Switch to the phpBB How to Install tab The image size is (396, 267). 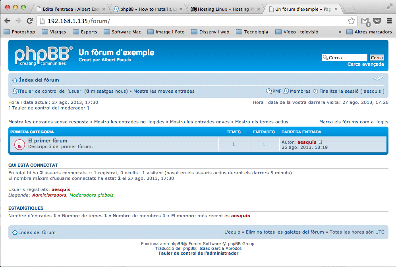(148, 9)
